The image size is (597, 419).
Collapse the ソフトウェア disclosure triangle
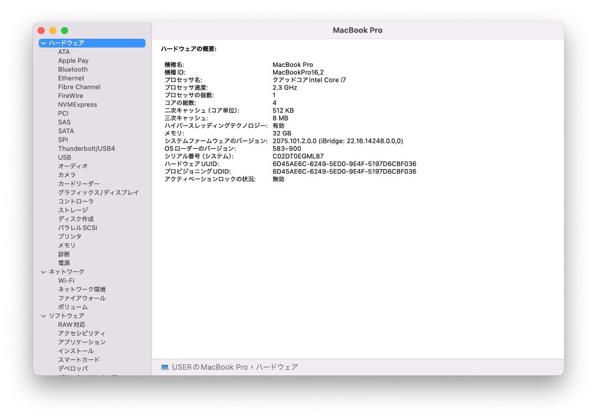coord(44,316)
